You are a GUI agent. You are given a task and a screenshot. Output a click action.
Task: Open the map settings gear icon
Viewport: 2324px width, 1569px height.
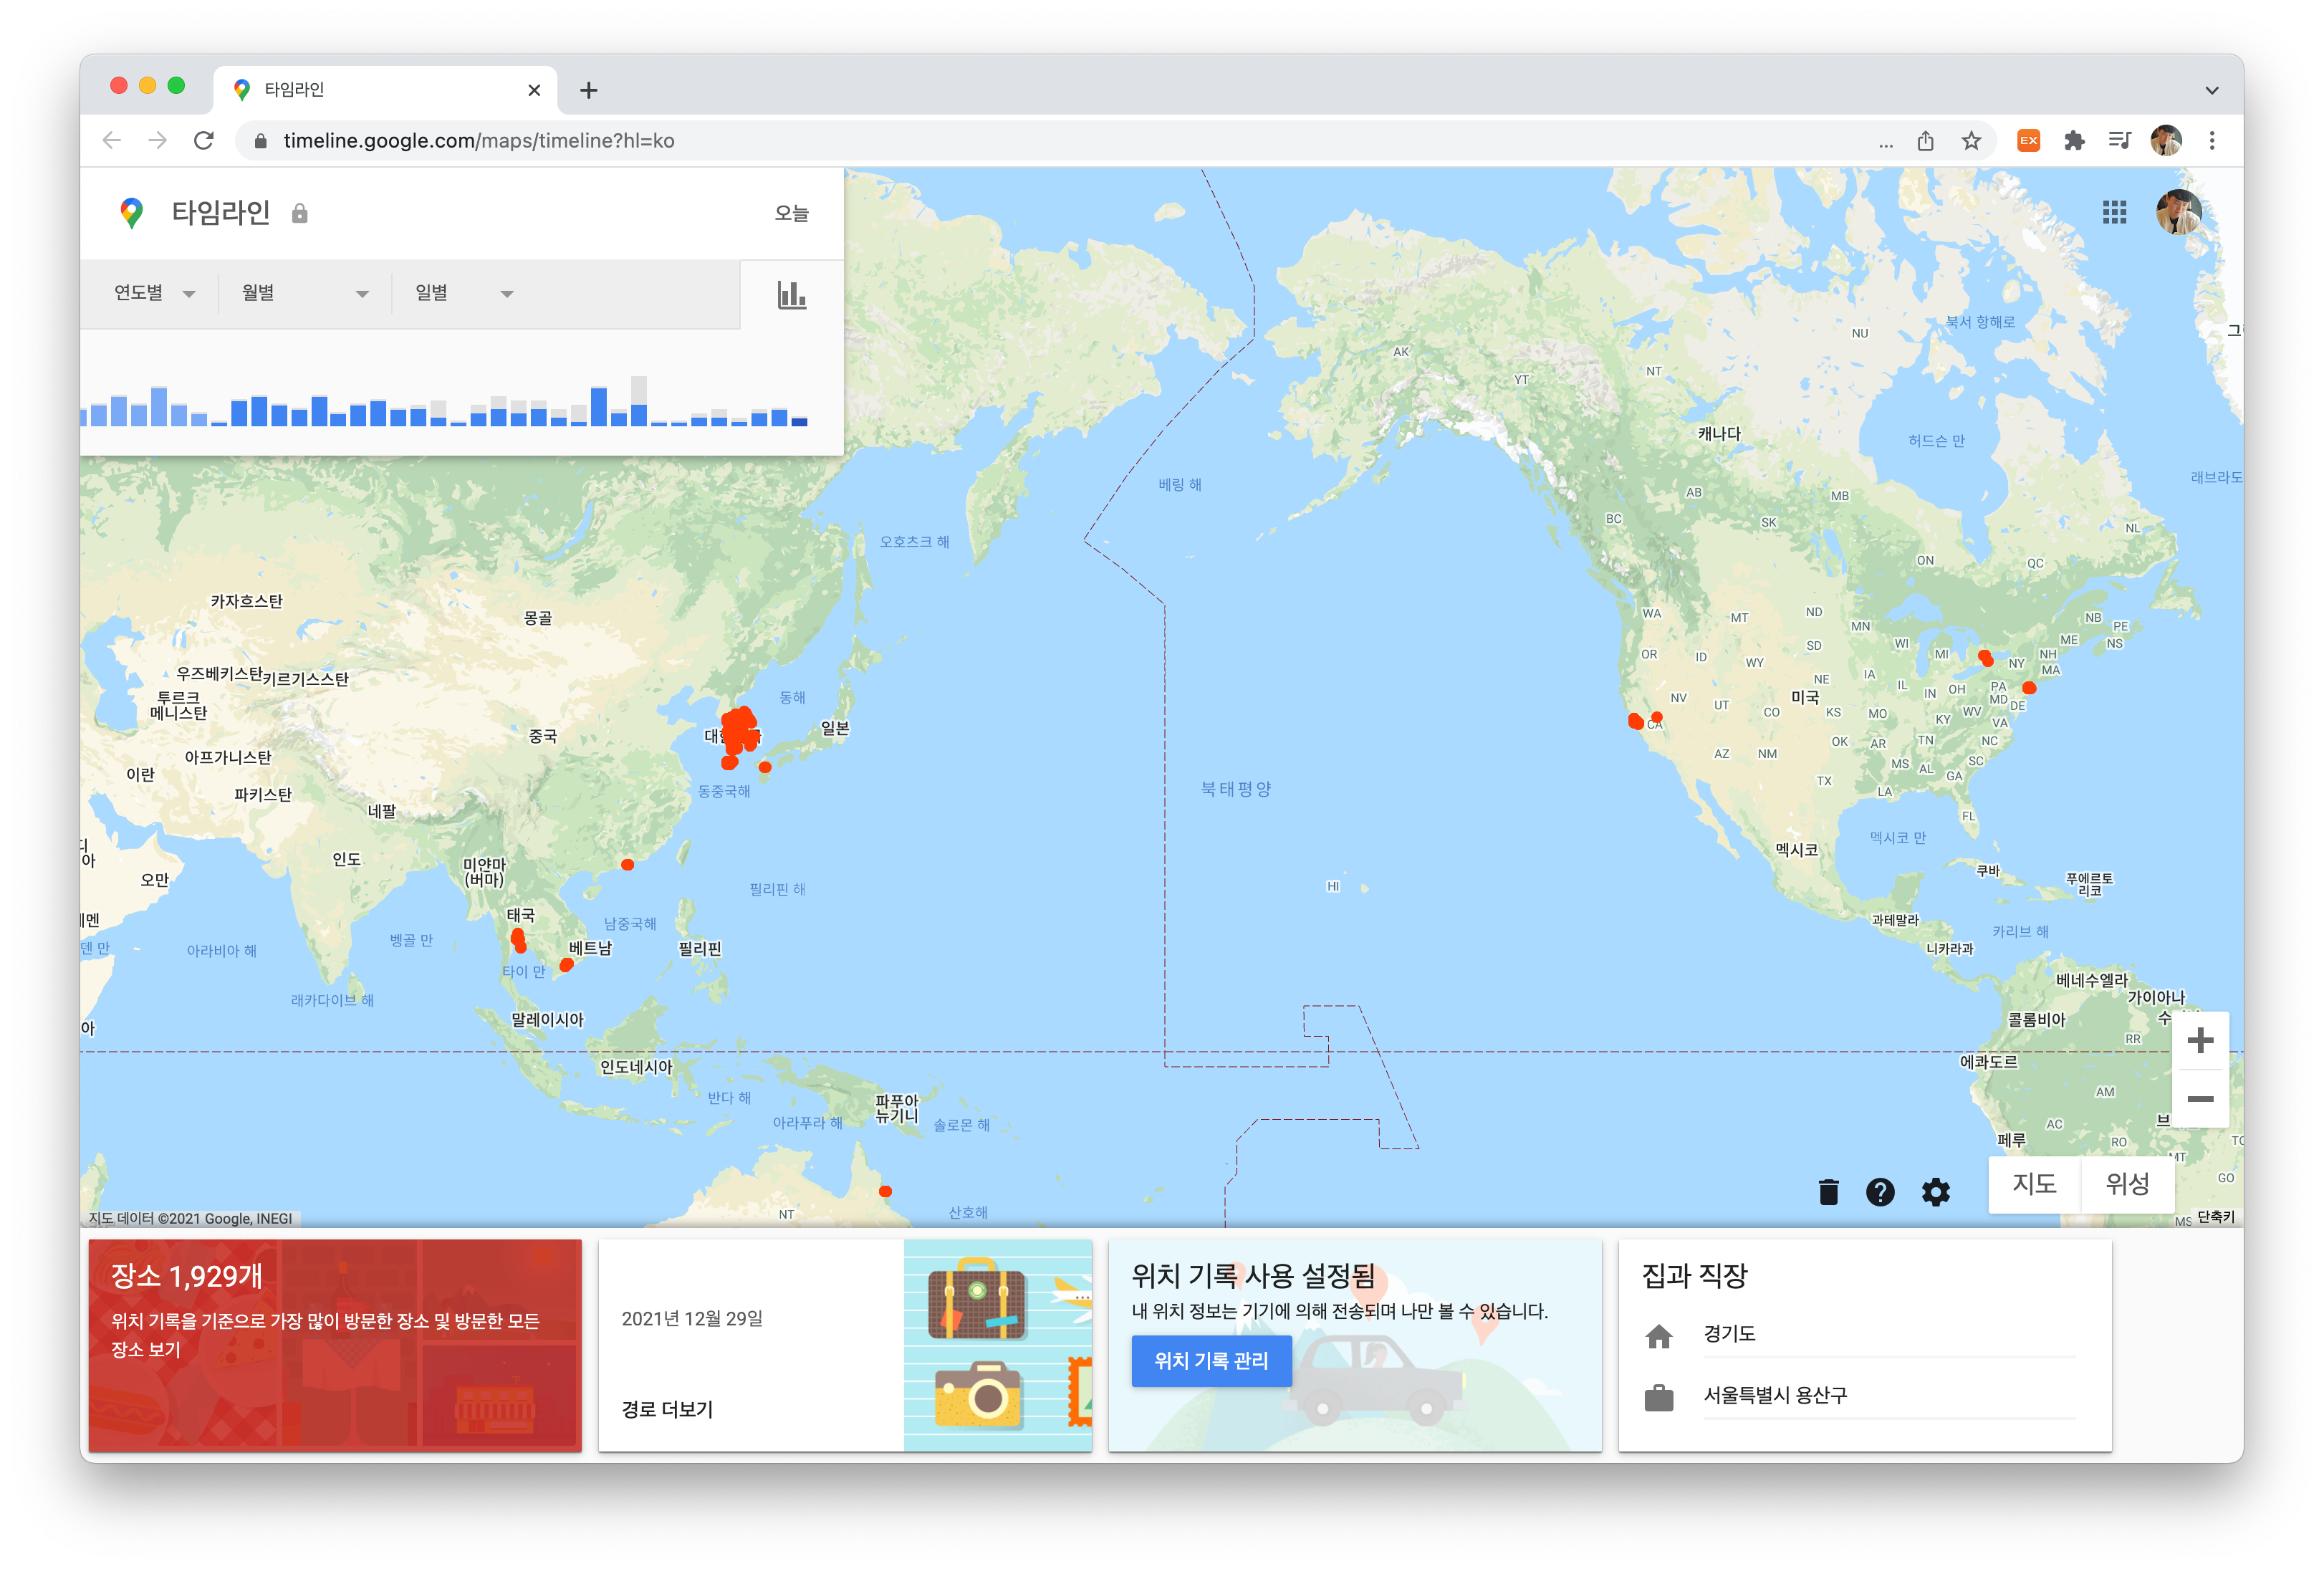pyautogui.click(x=1935, y=1191)
